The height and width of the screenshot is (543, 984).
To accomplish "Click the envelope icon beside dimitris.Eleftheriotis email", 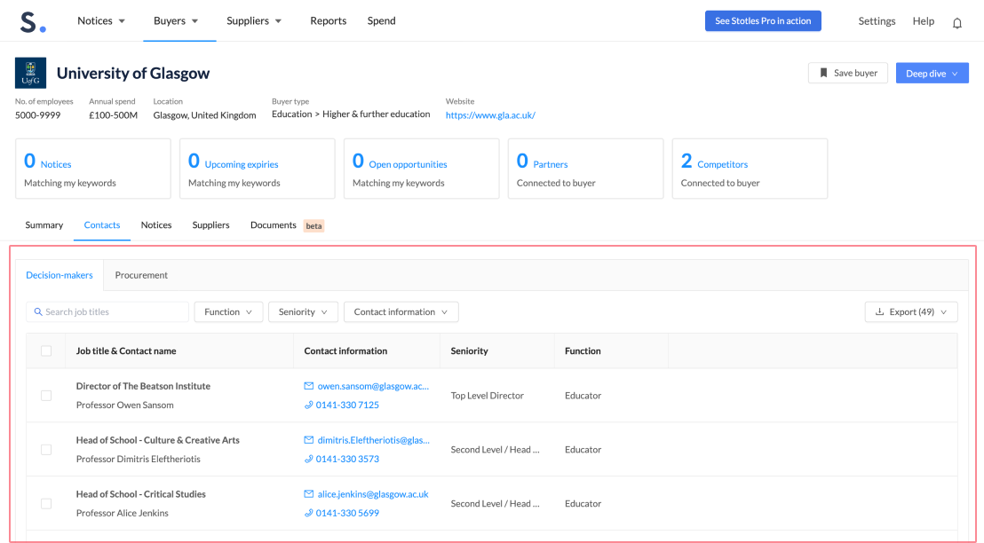I will (x=309, y=440).
